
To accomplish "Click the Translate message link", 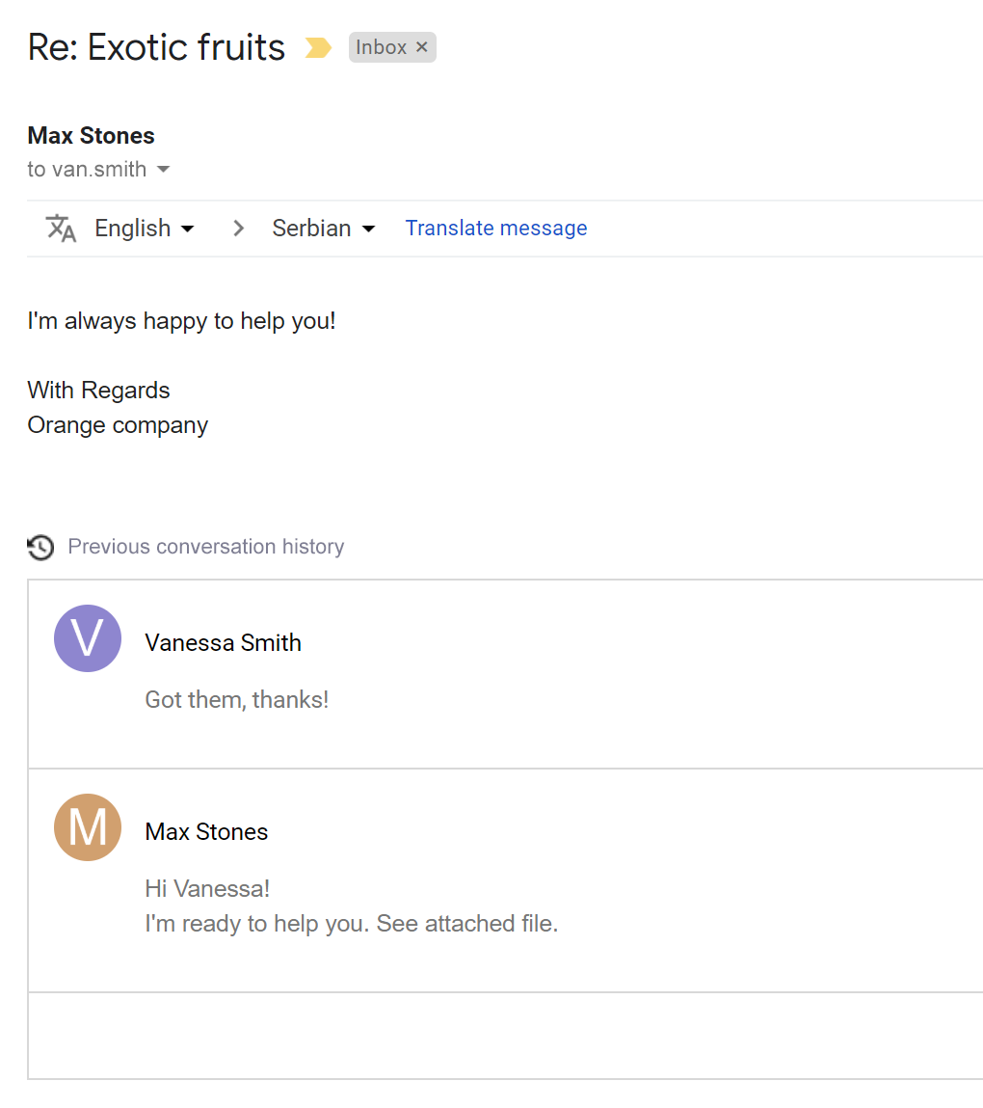I will pyautogui.click(x=495, y=229).
